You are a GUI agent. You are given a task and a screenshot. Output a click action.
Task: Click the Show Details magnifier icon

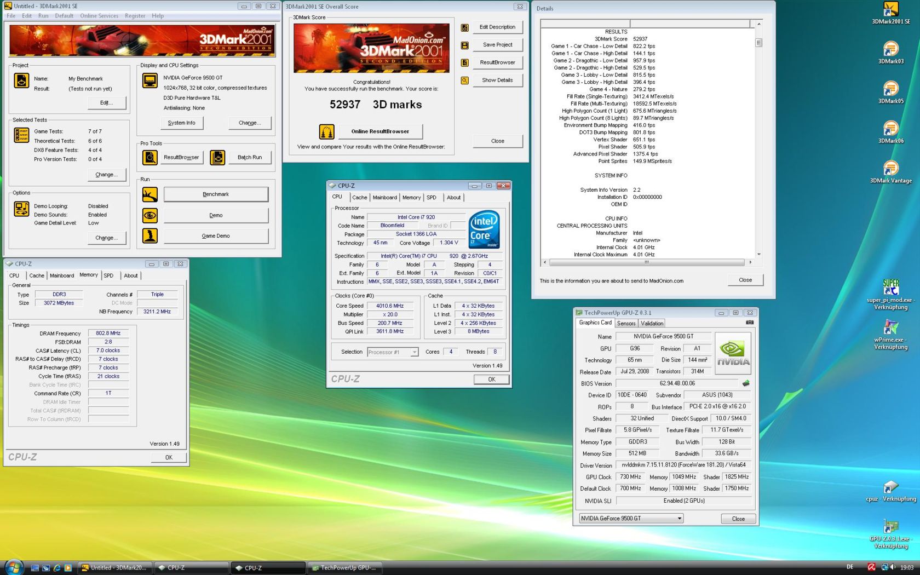click(464, 81)
